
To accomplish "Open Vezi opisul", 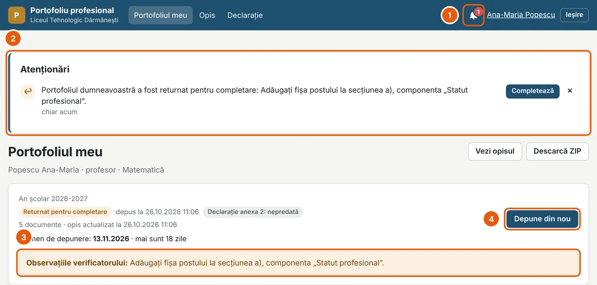I will (x=495, y=151).
